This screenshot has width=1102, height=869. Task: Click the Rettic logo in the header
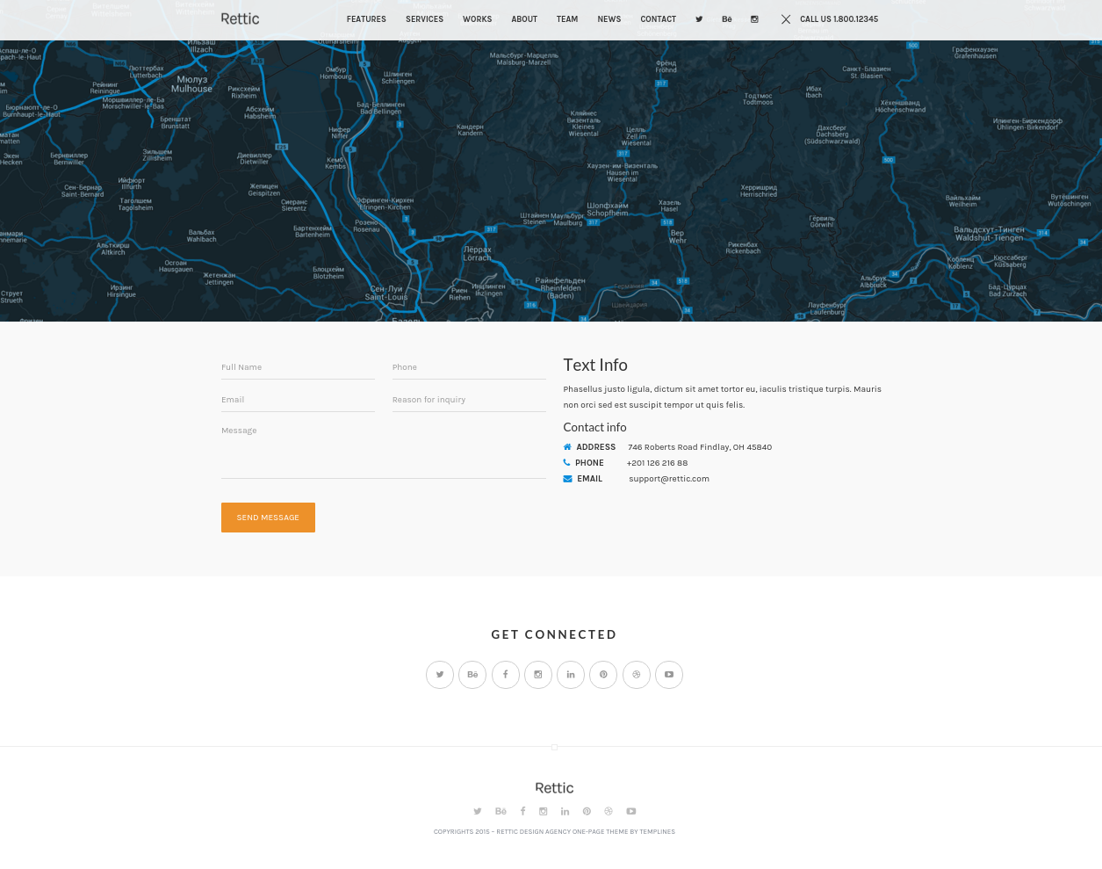pos(240,19)
